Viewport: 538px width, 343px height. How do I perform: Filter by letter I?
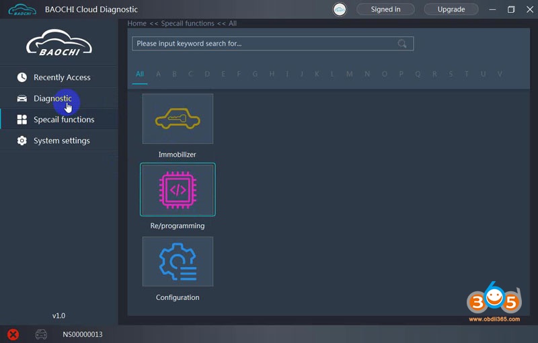click(287, 74)
